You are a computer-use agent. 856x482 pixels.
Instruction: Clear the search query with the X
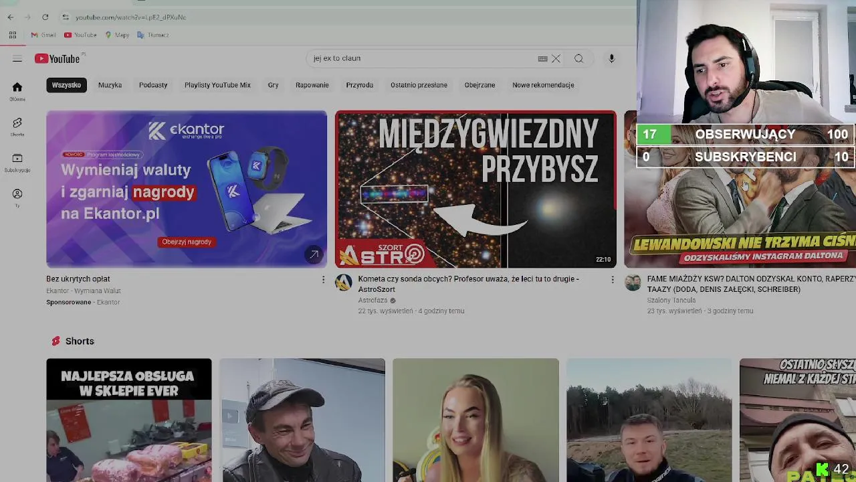556,59
